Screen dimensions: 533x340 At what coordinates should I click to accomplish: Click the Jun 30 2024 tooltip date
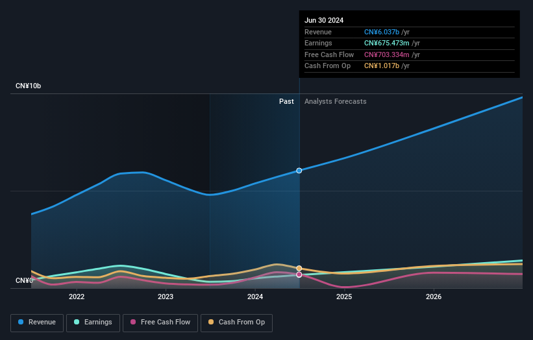tap(324, 20)
